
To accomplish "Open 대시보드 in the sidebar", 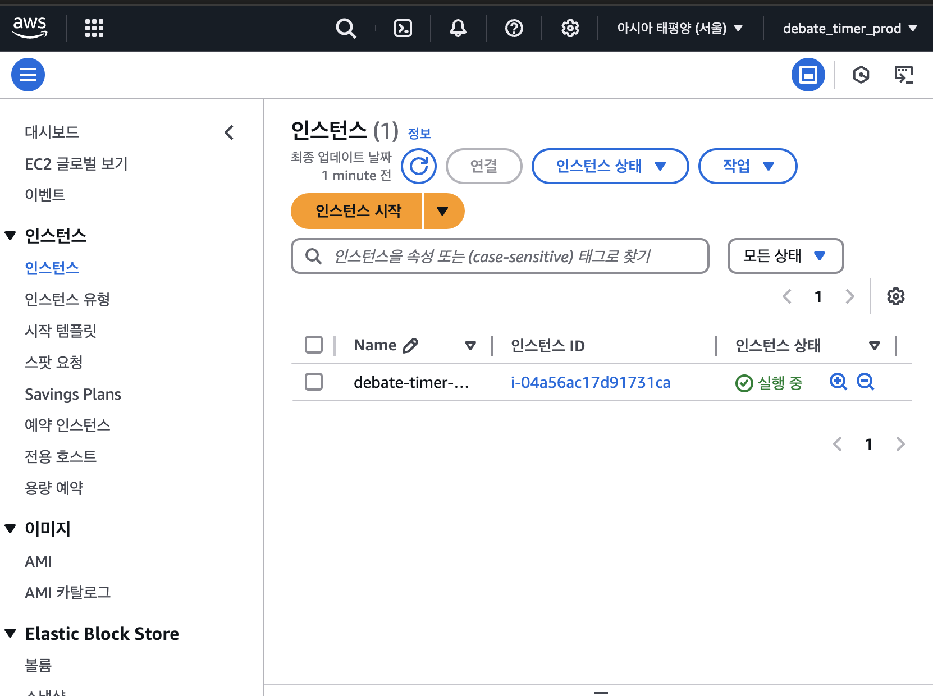I will [52, 132].
